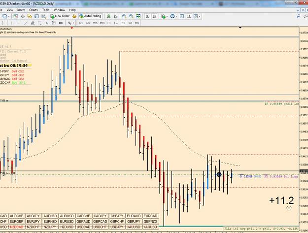Viewport: 308px width, 233px height.
Task: Open the Insert menu
Action: pyautogui.click(x=21, y=10)
